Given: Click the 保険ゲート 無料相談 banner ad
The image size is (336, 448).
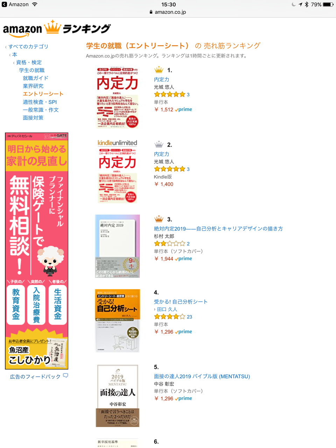Looking at the screenshot, I should (37, 251).
